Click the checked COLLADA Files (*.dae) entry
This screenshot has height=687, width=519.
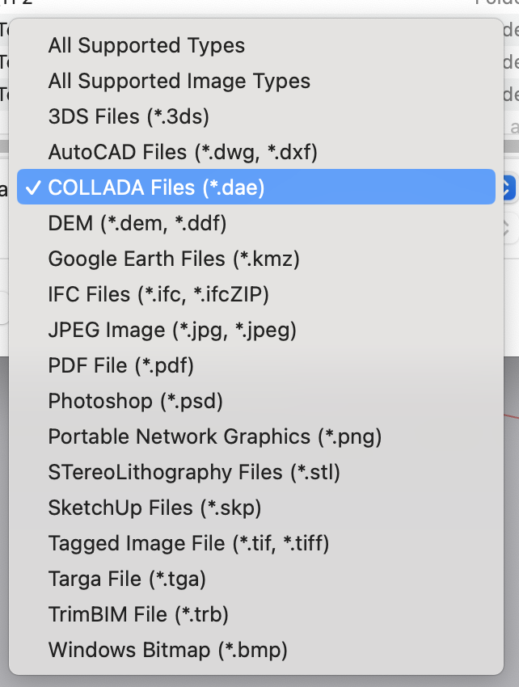(156, 188)
